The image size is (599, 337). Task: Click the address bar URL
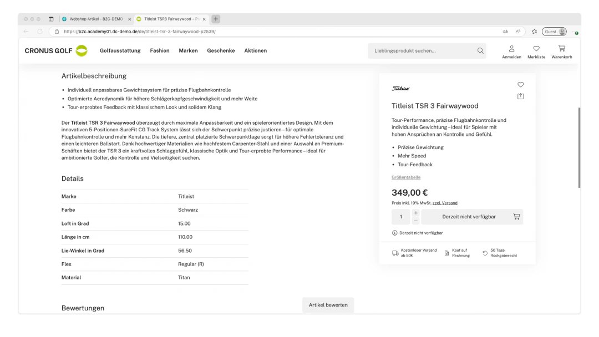click(140, 32)
